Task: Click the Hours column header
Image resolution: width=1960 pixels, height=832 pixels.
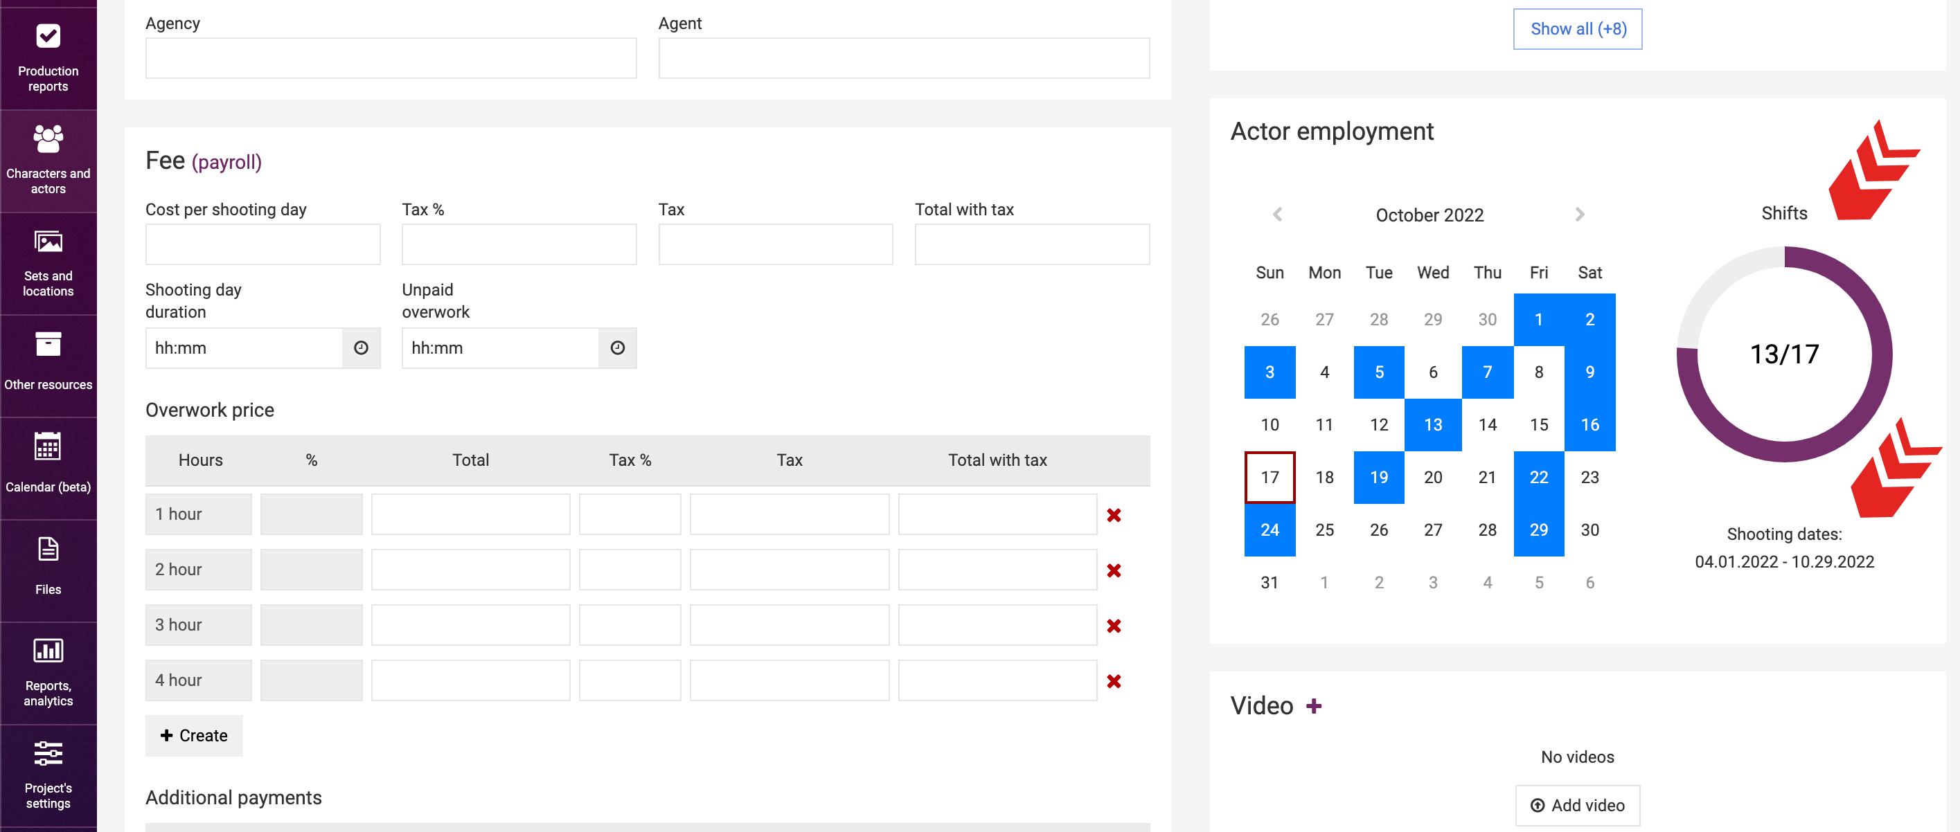Action: tap(201, 460)
